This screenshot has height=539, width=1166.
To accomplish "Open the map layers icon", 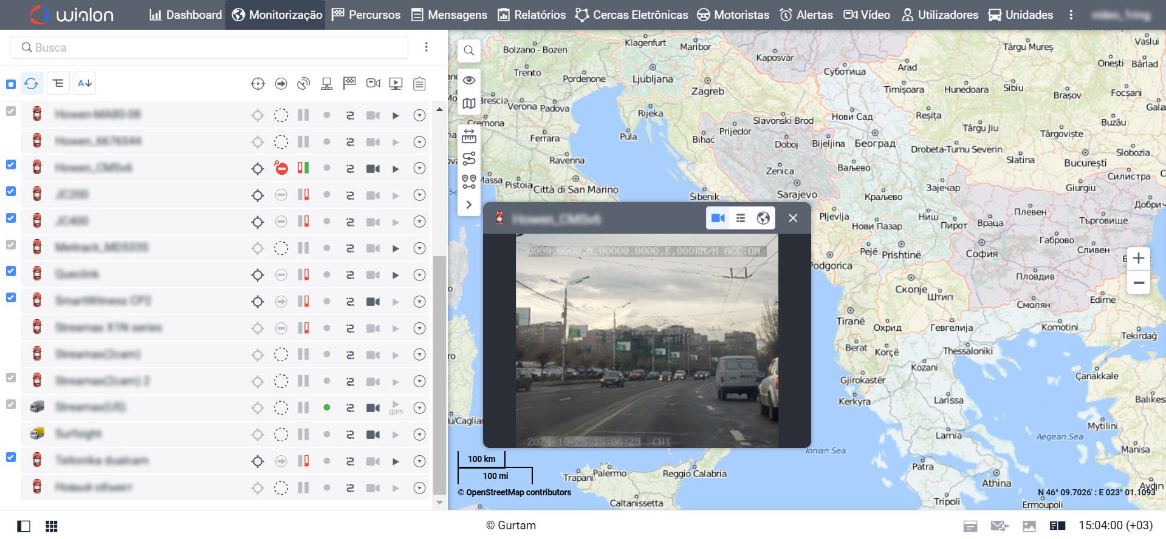I will 468,104.
